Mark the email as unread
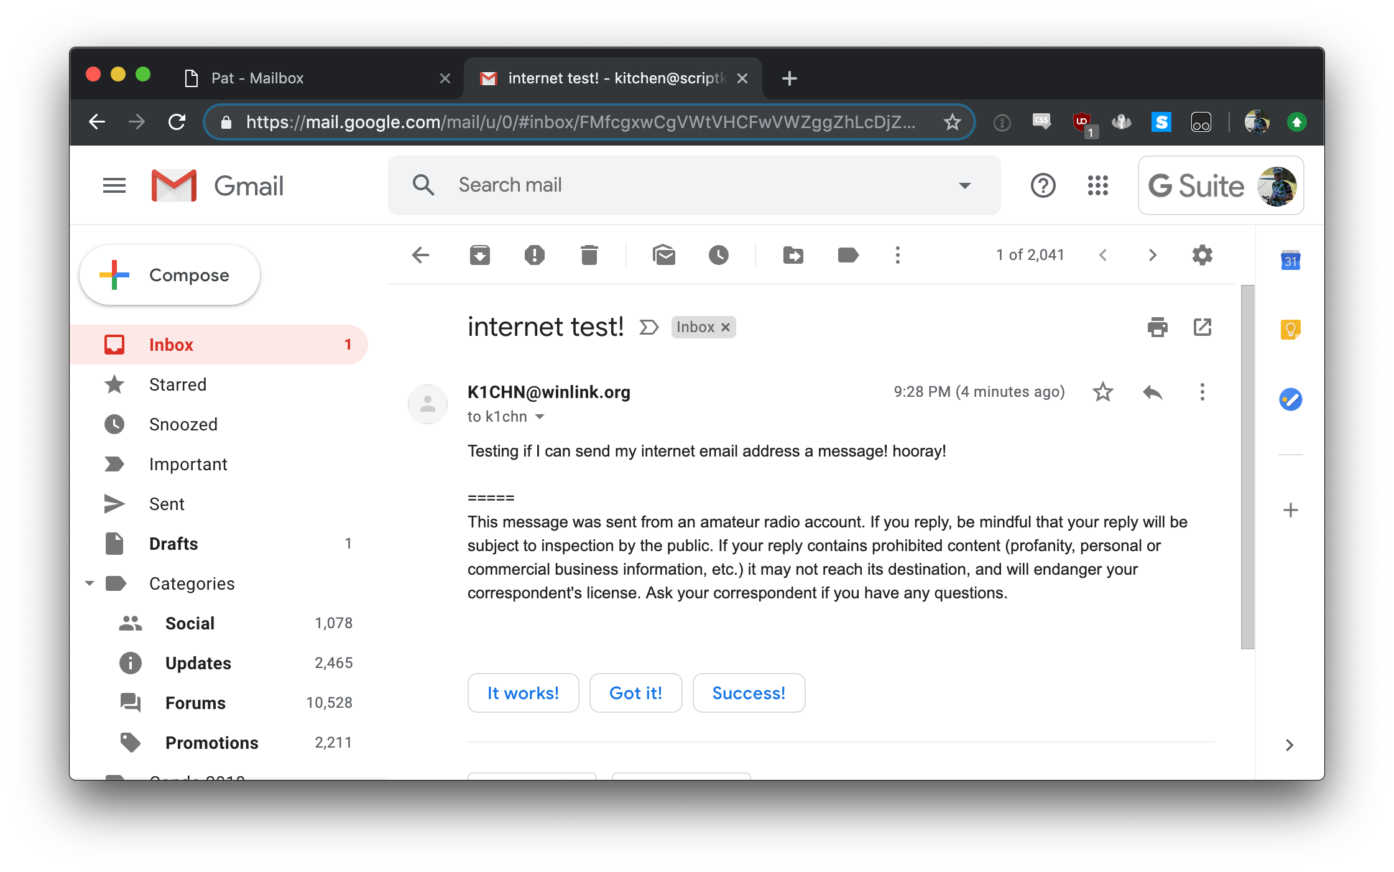This screenshot has height=872, width=1394. (664, 255)
